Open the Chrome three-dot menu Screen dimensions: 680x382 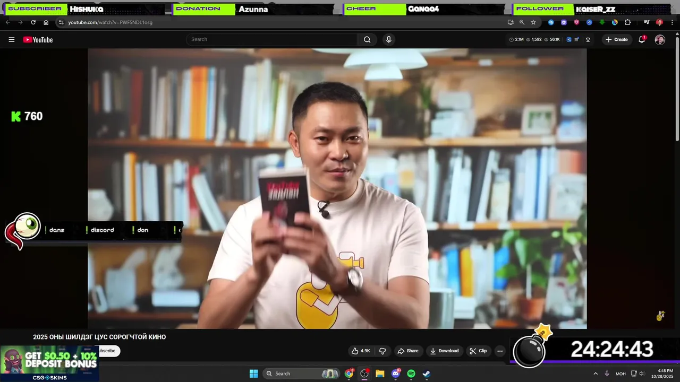(x=672, y=22)
